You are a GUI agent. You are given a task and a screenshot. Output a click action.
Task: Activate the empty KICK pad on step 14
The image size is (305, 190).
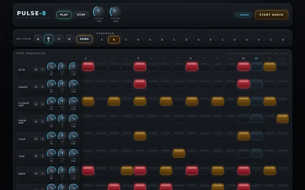(x=257, y=66)
